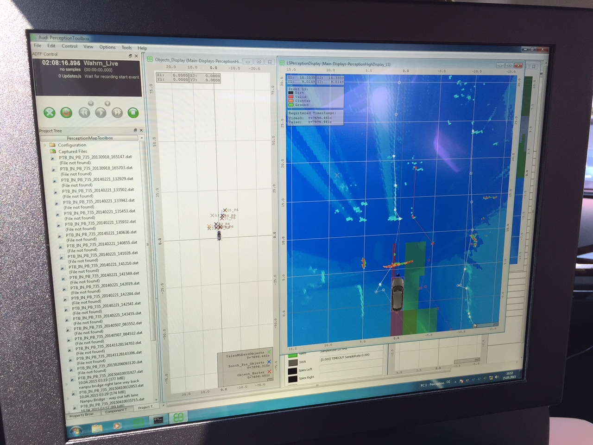Select file PTB_IN_PB_735_20140221_140636.dat

102,234
